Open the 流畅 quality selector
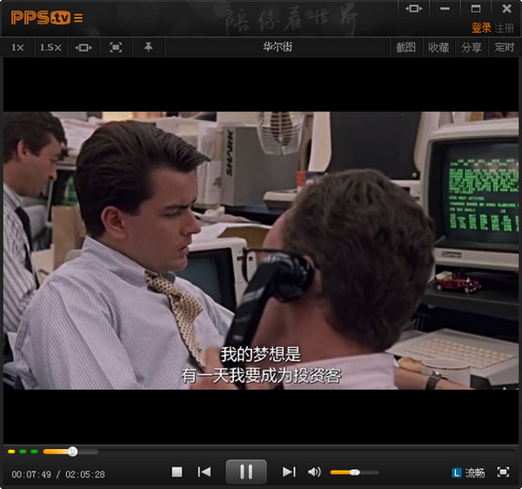Screen dimensions: 522x489 click(x=468, y=472)
